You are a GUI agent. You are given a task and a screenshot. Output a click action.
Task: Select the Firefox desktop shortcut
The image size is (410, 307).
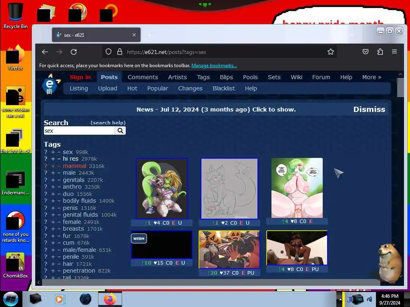point(15,58)
